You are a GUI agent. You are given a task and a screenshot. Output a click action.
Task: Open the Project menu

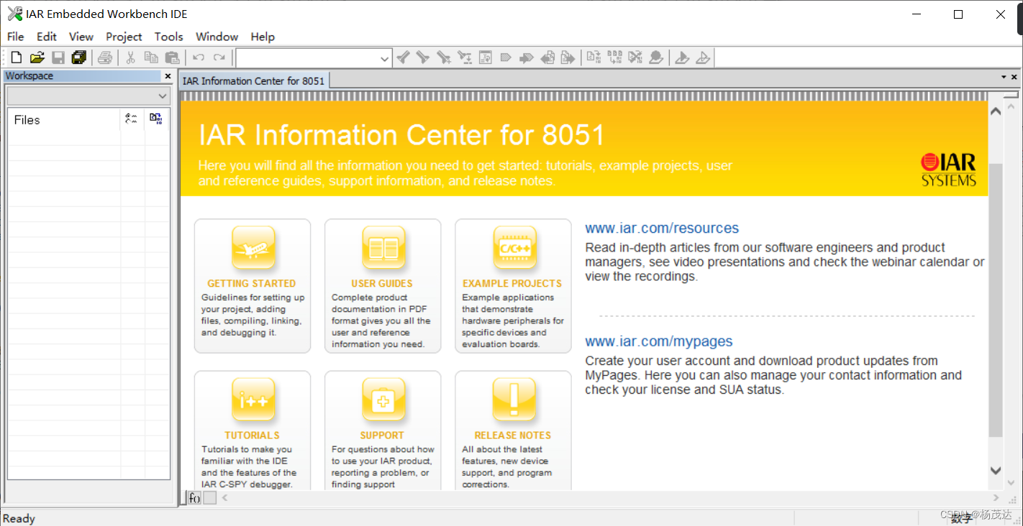pyautogui.click(x=124, y=37)
